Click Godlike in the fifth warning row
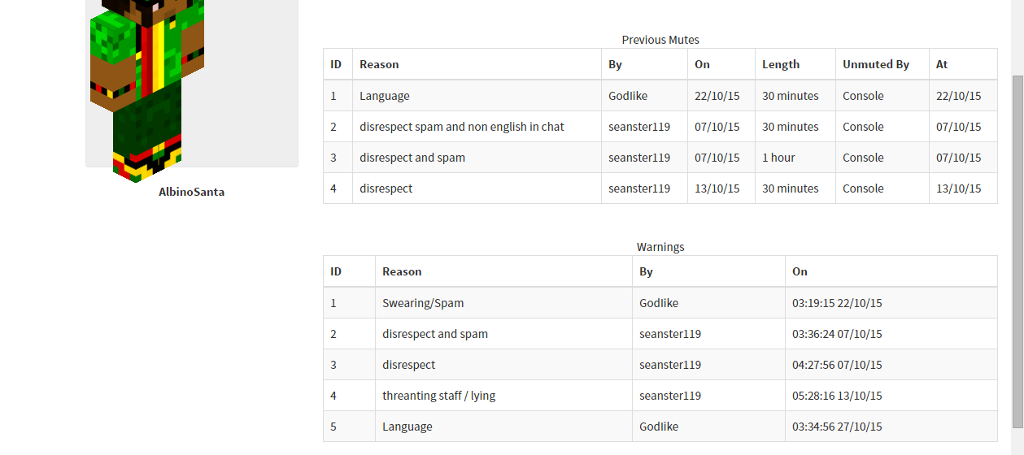Image resolution: width=1024 pixels, height=455 pixels. tap(658, 427)
